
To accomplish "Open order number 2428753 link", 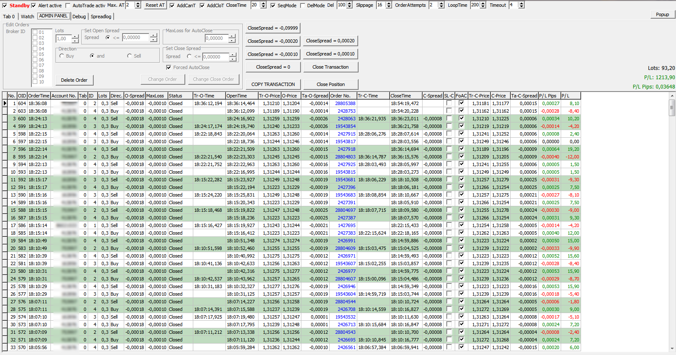I will [346, 111].
